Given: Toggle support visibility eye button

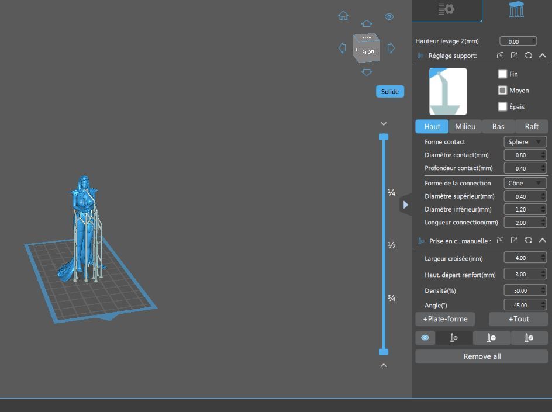Looking at the screenshot, I should (x=425, y=338).
